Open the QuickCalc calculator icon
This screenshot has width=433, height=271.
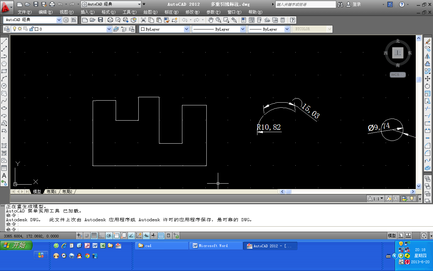(x=282, y=20)
